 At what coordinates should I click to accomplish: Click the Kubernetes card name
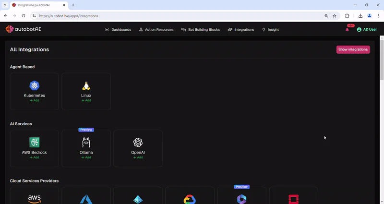[34, 96]
